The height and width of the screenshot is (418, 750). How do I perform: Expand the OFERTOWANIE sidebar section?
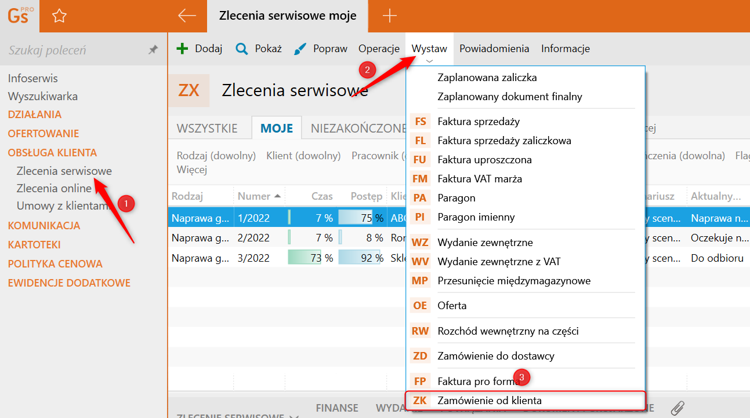point(44,134)
